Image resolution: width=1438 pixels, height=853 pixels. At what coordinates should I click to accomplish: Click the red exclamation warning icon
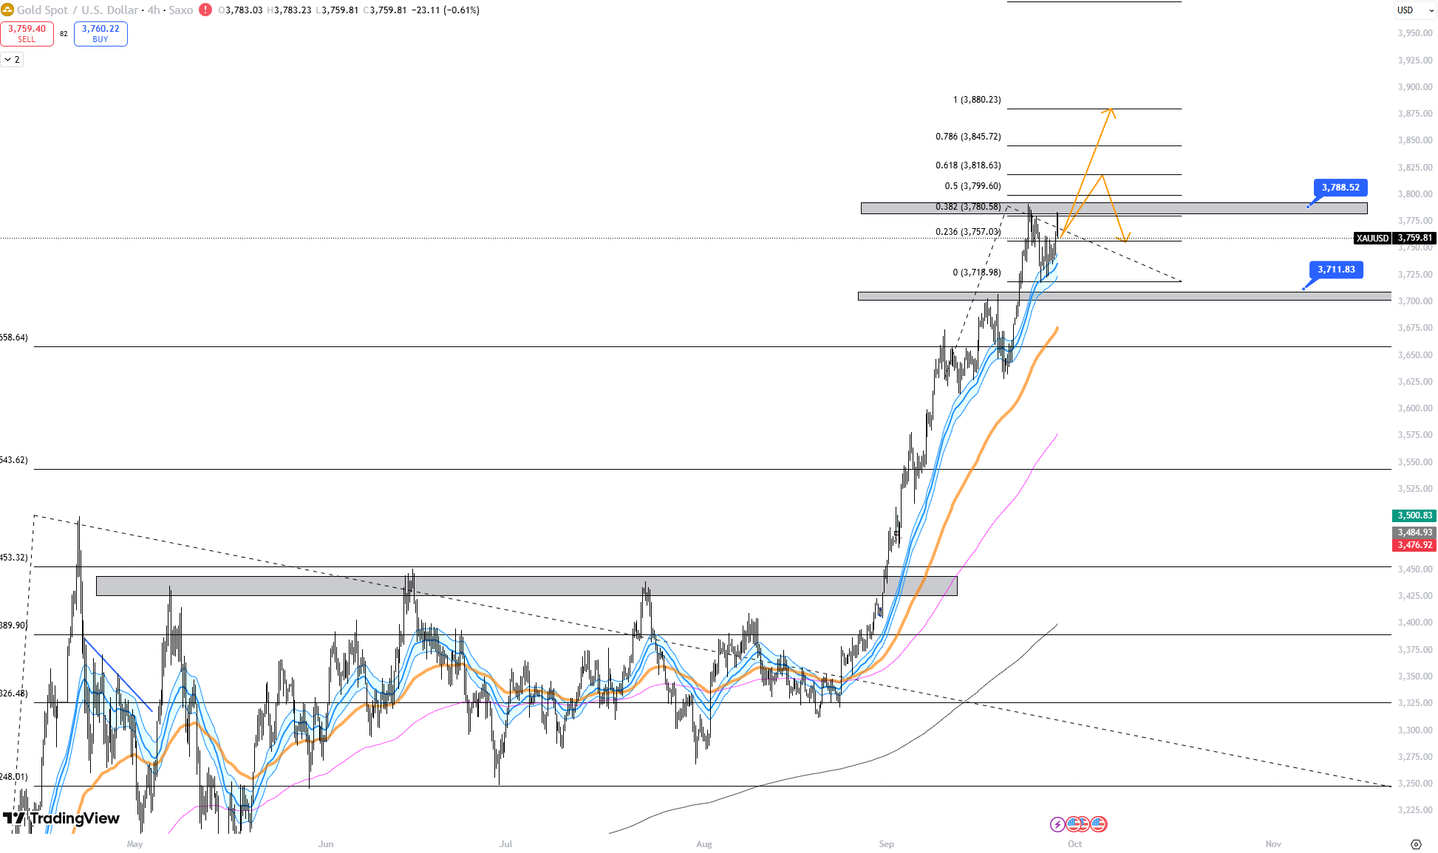click(x=205, y=10)
